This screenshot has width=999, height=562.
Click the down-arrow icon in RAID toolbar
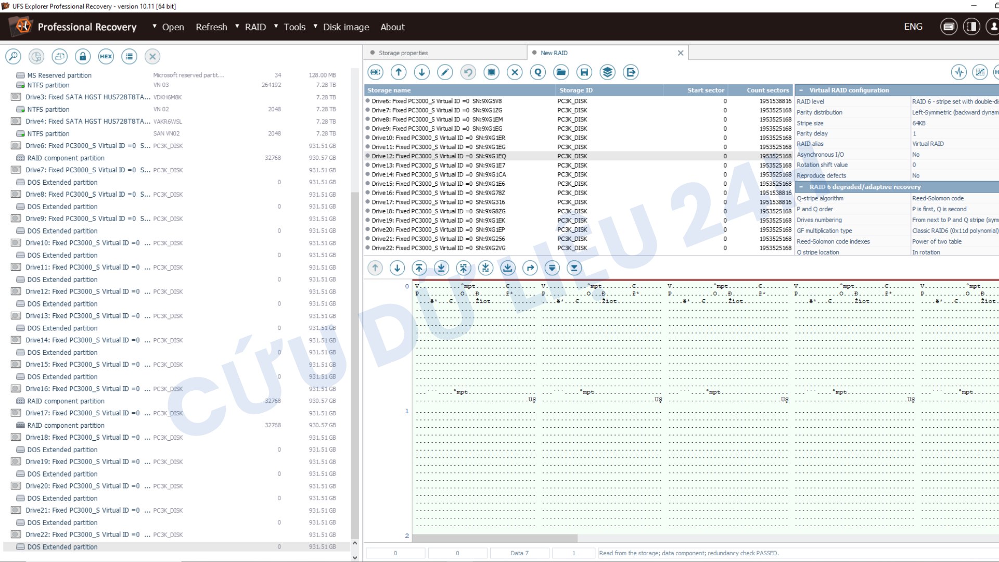pos(422,72)
